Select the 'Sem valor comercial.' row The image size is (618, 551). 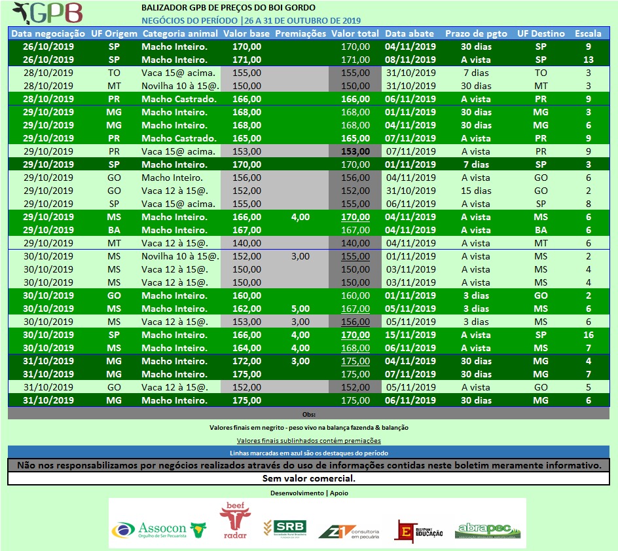[308, 478]
